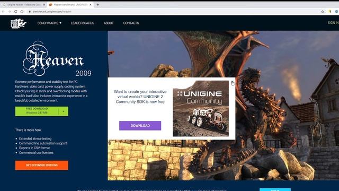Open a new browser tab
The height and width of the screenshot is (191, 339).
click(97, 5)
